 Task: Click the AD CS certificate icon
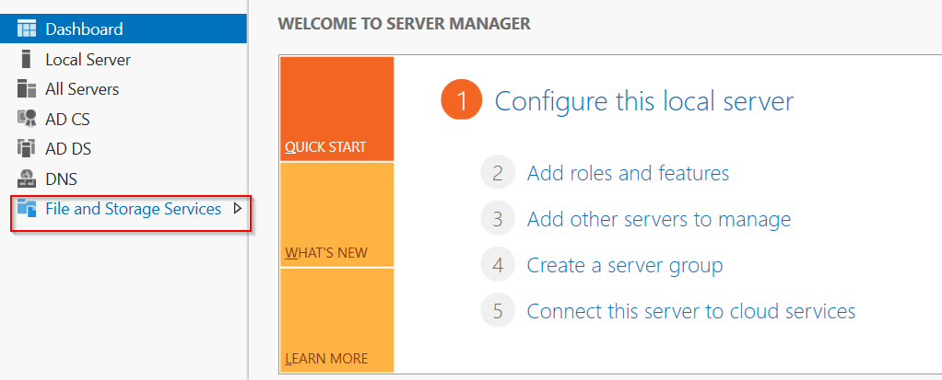click(x=27, y=120)
